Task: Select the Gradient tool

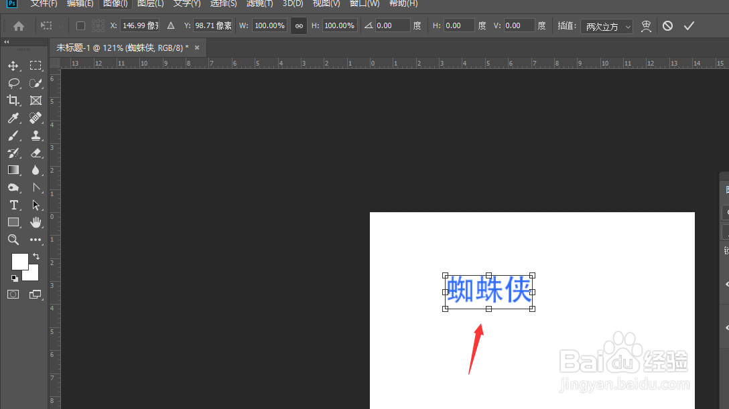Action: tap(13, 170)
